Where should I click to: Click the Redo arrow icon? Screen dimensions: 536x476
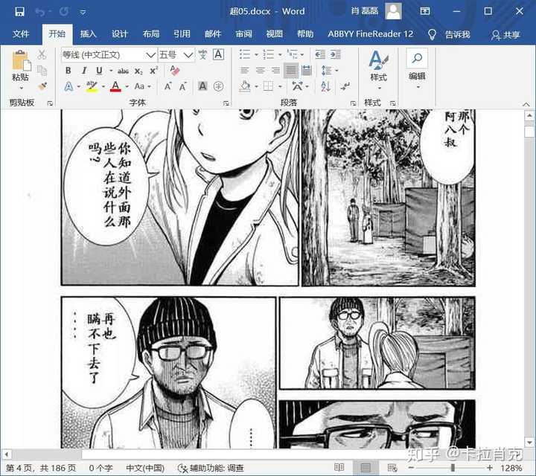[x=64, y=12]
